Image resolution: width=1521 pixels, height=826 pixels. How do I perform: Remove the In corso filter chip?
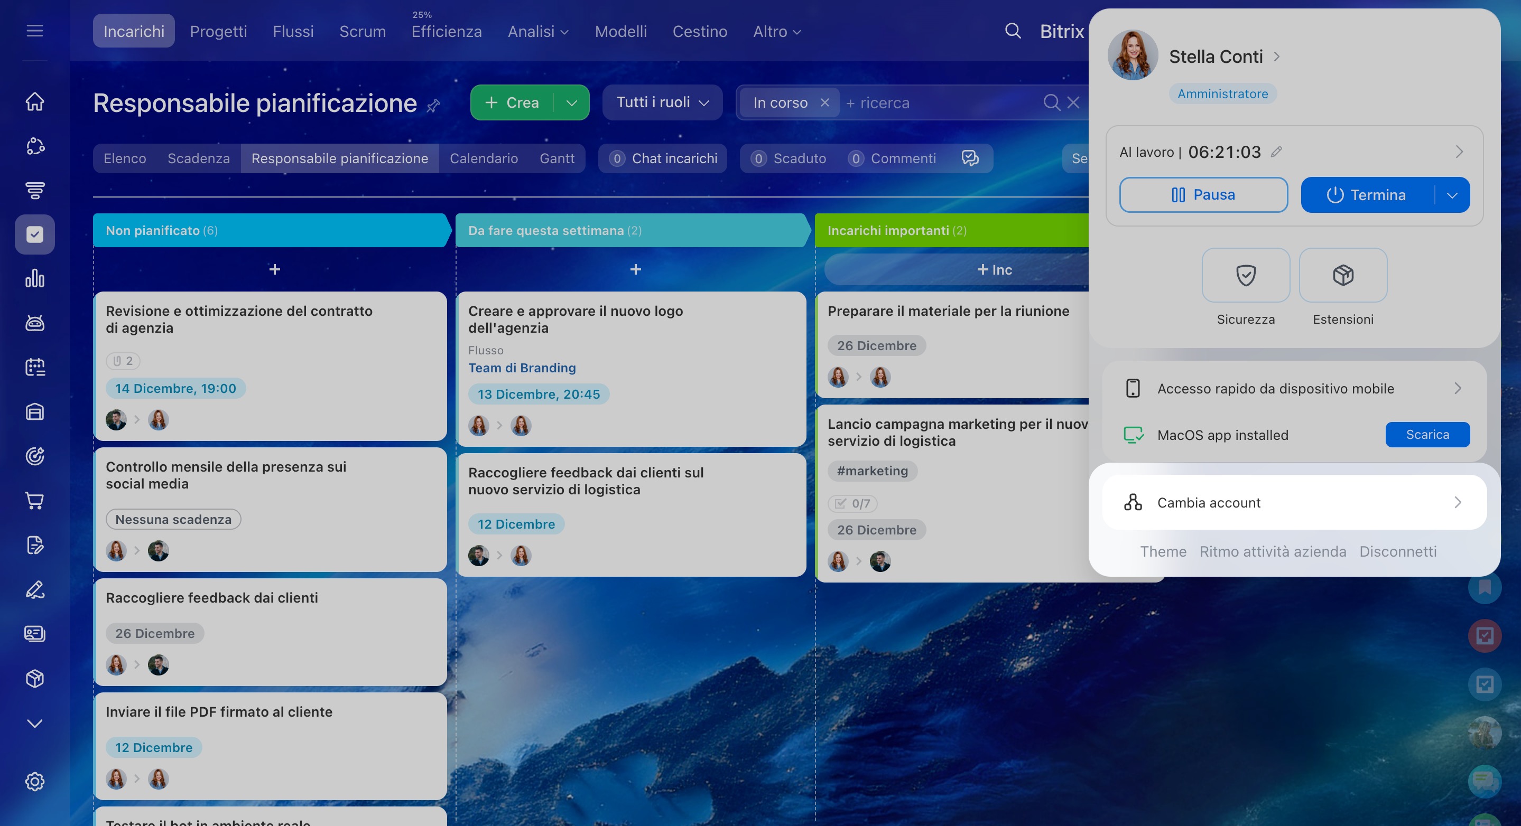825,102
